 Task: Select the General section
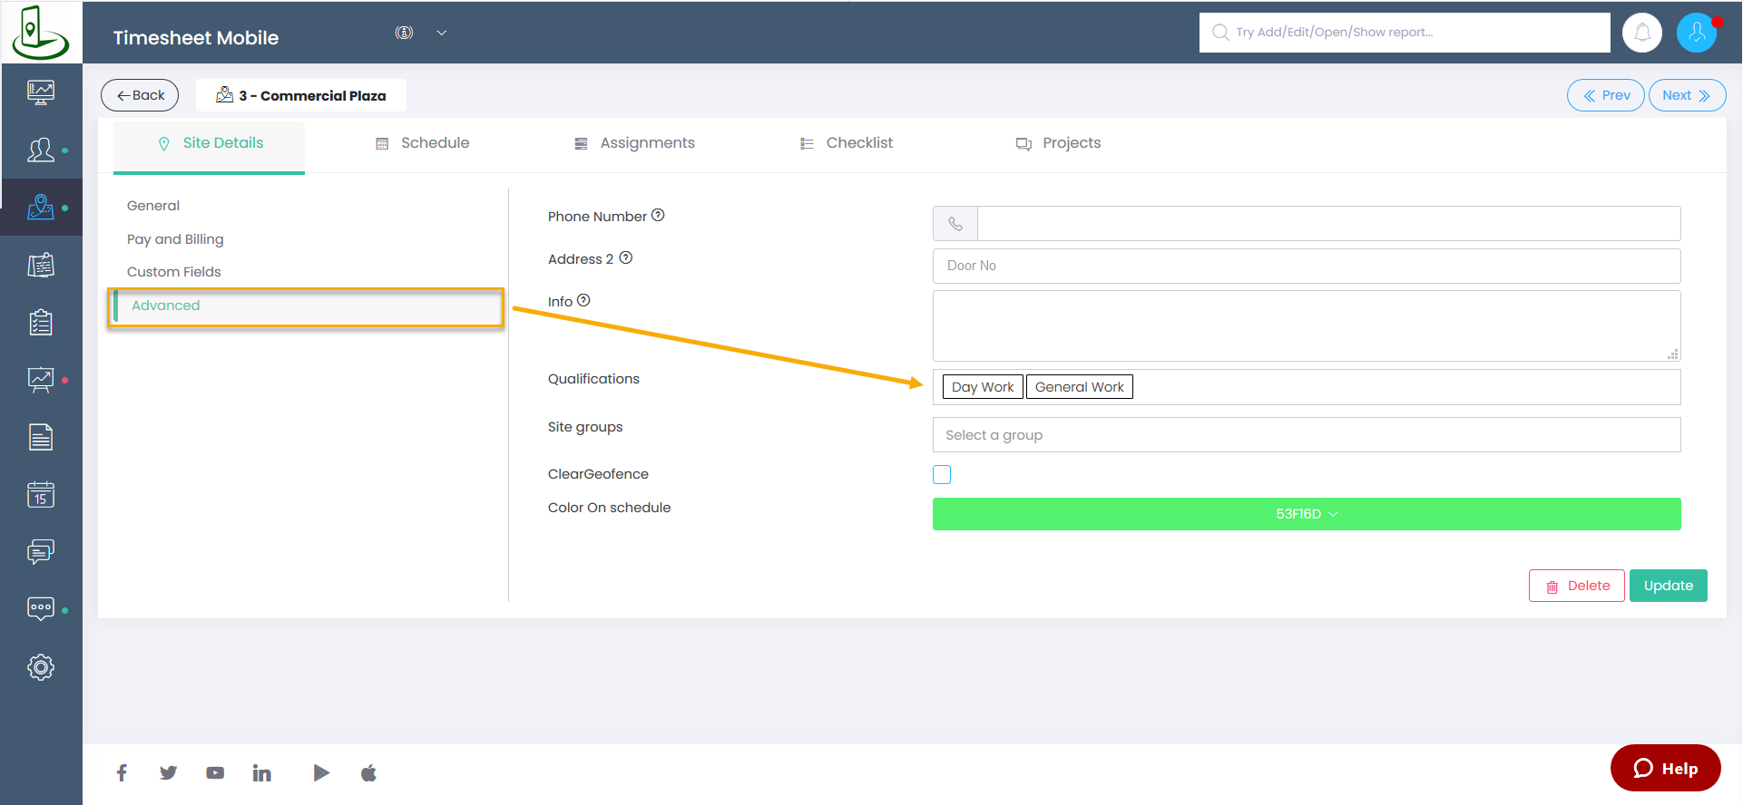[153, 206]
